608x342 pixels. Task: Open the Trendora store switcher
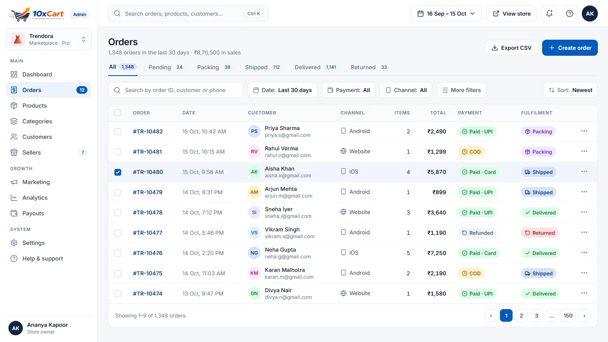point(49,39)
